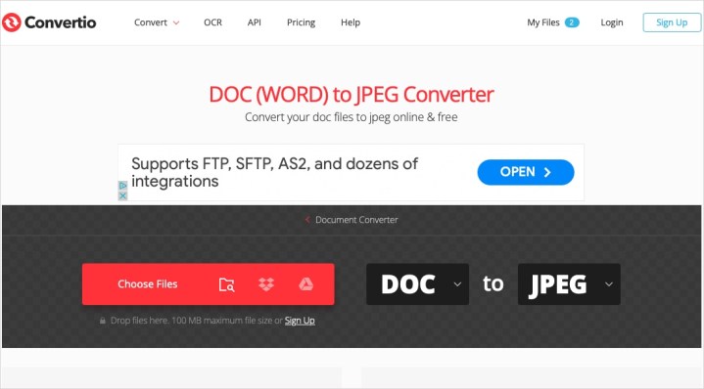Go back using the red arrow before Document Converter
704x389 pixels.
tap(307, 220)
